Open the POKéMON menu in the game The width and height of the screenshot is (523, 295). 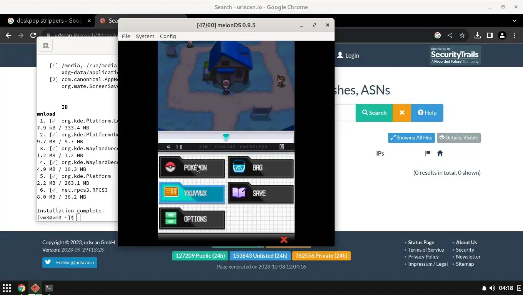(x=192, y=167)
